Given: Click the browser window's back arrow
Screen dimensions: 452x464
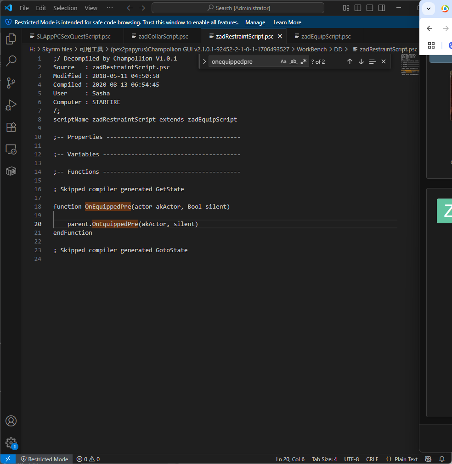Looking at the screenshot, I should click(429, 28).
